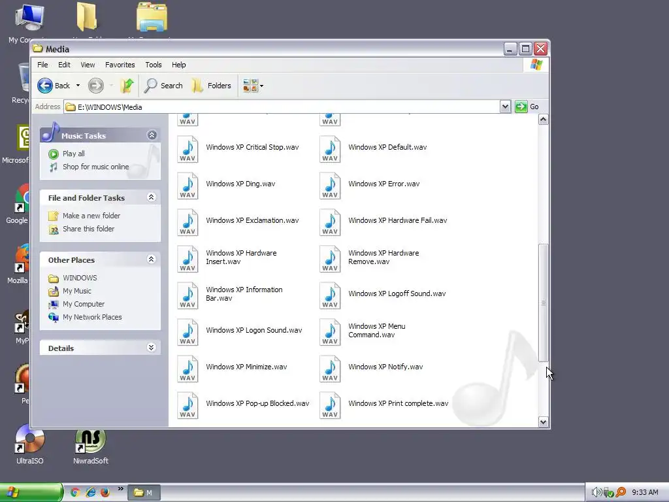Select Windows XP Hardware Insert.wav icon
Image resolution: width=669 pixels, height=502 pixels.
coord(188,259)
